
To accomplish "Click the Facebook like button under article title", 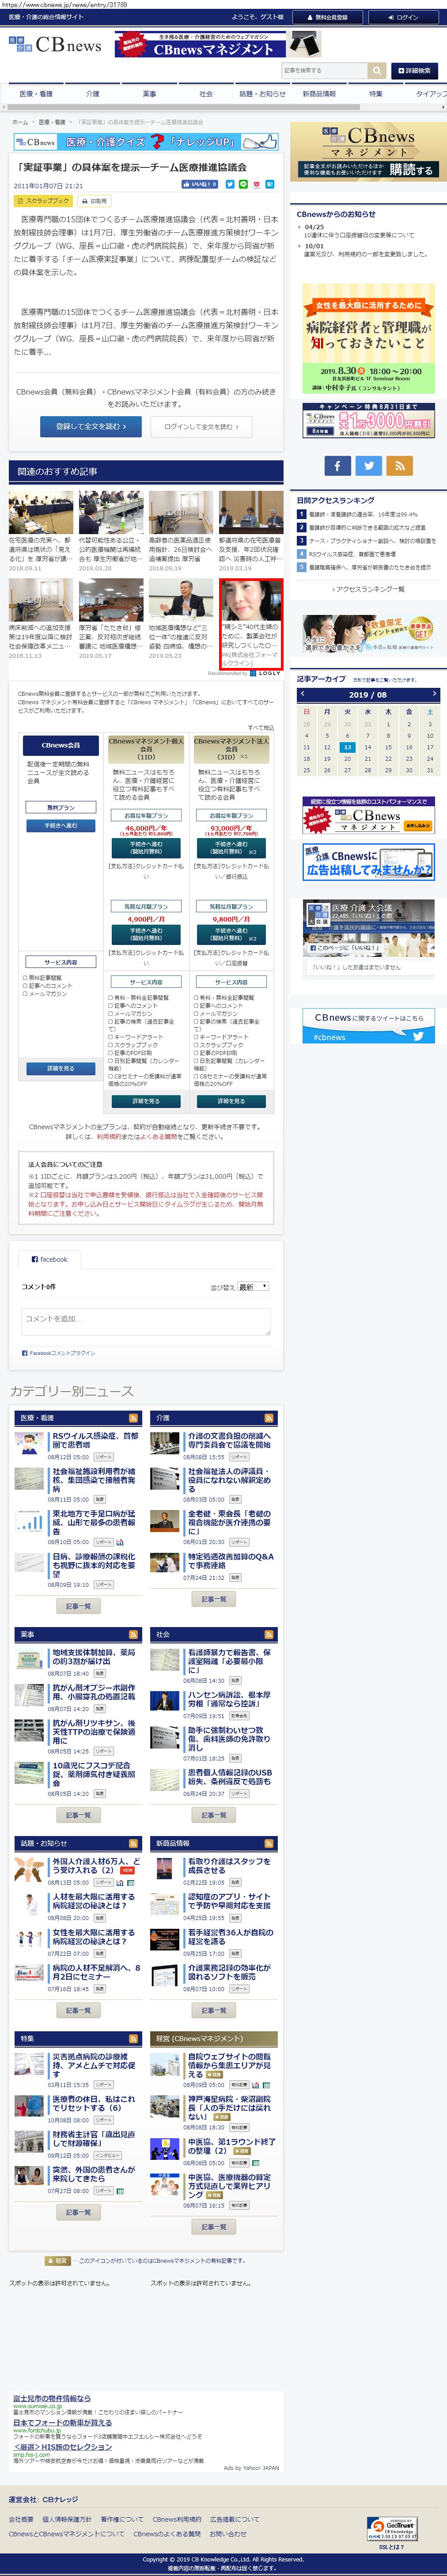I will [x=199, y=184].
